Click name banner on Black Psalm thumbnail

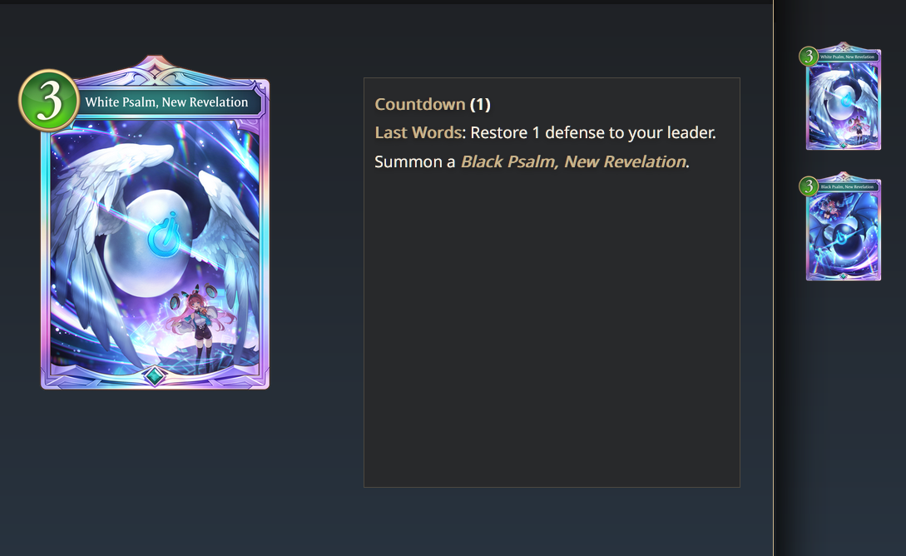[847, 186]
